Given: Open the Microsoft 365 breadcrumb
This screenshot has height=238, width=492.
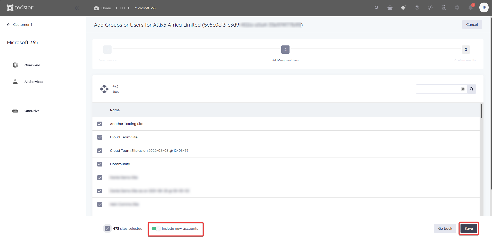Looking at the screenshot, I should [x=145, y=8].
